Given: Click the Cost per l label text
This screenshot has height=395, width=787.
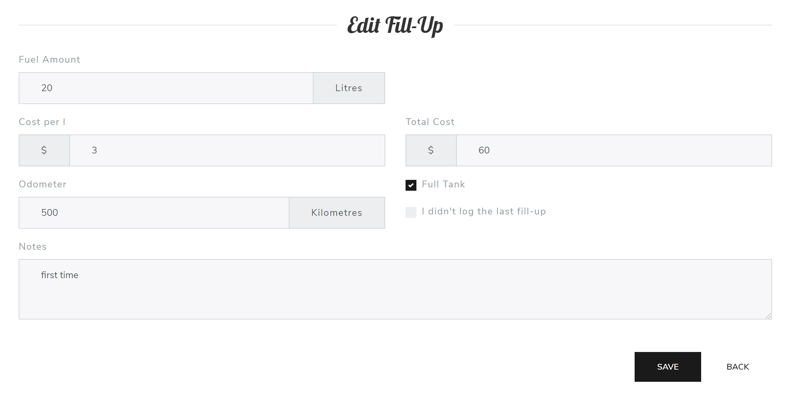Looking at the screenshot, I should (x=42, y=122).
